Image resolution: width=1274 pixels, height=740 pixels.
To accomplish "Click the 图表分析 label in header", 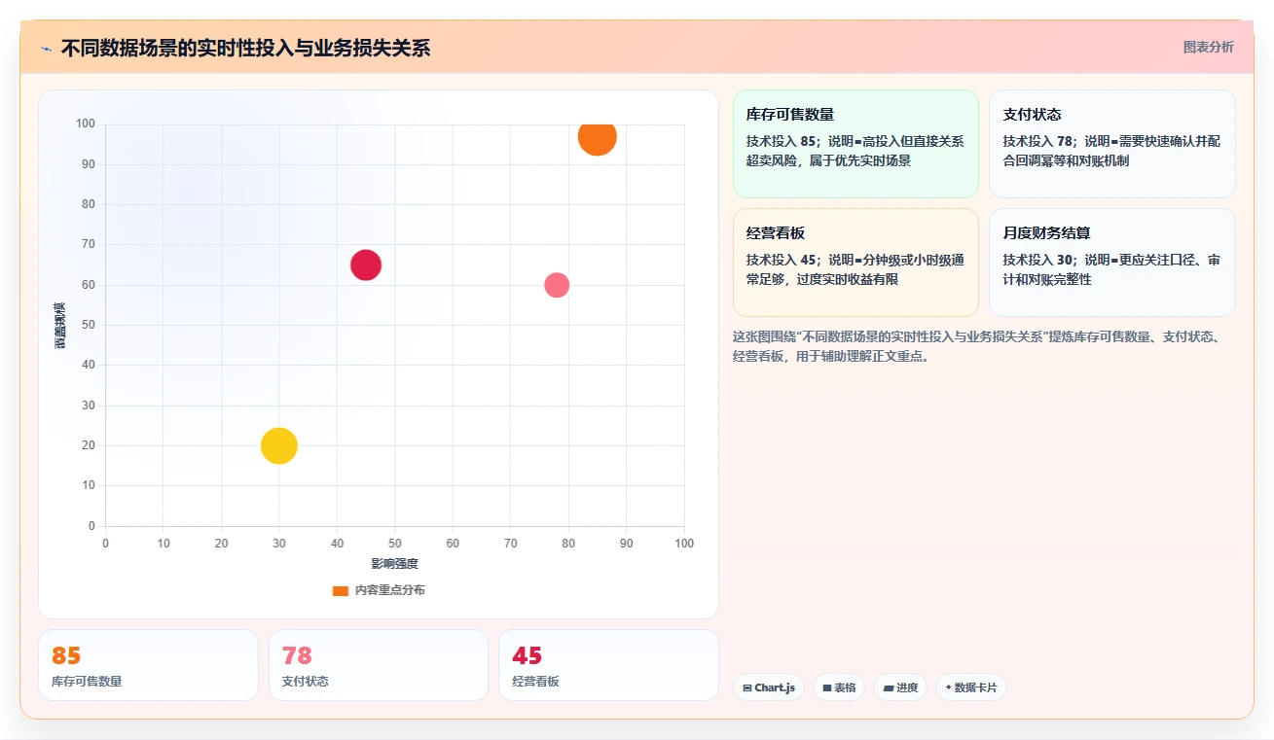I will (1208, 47).
